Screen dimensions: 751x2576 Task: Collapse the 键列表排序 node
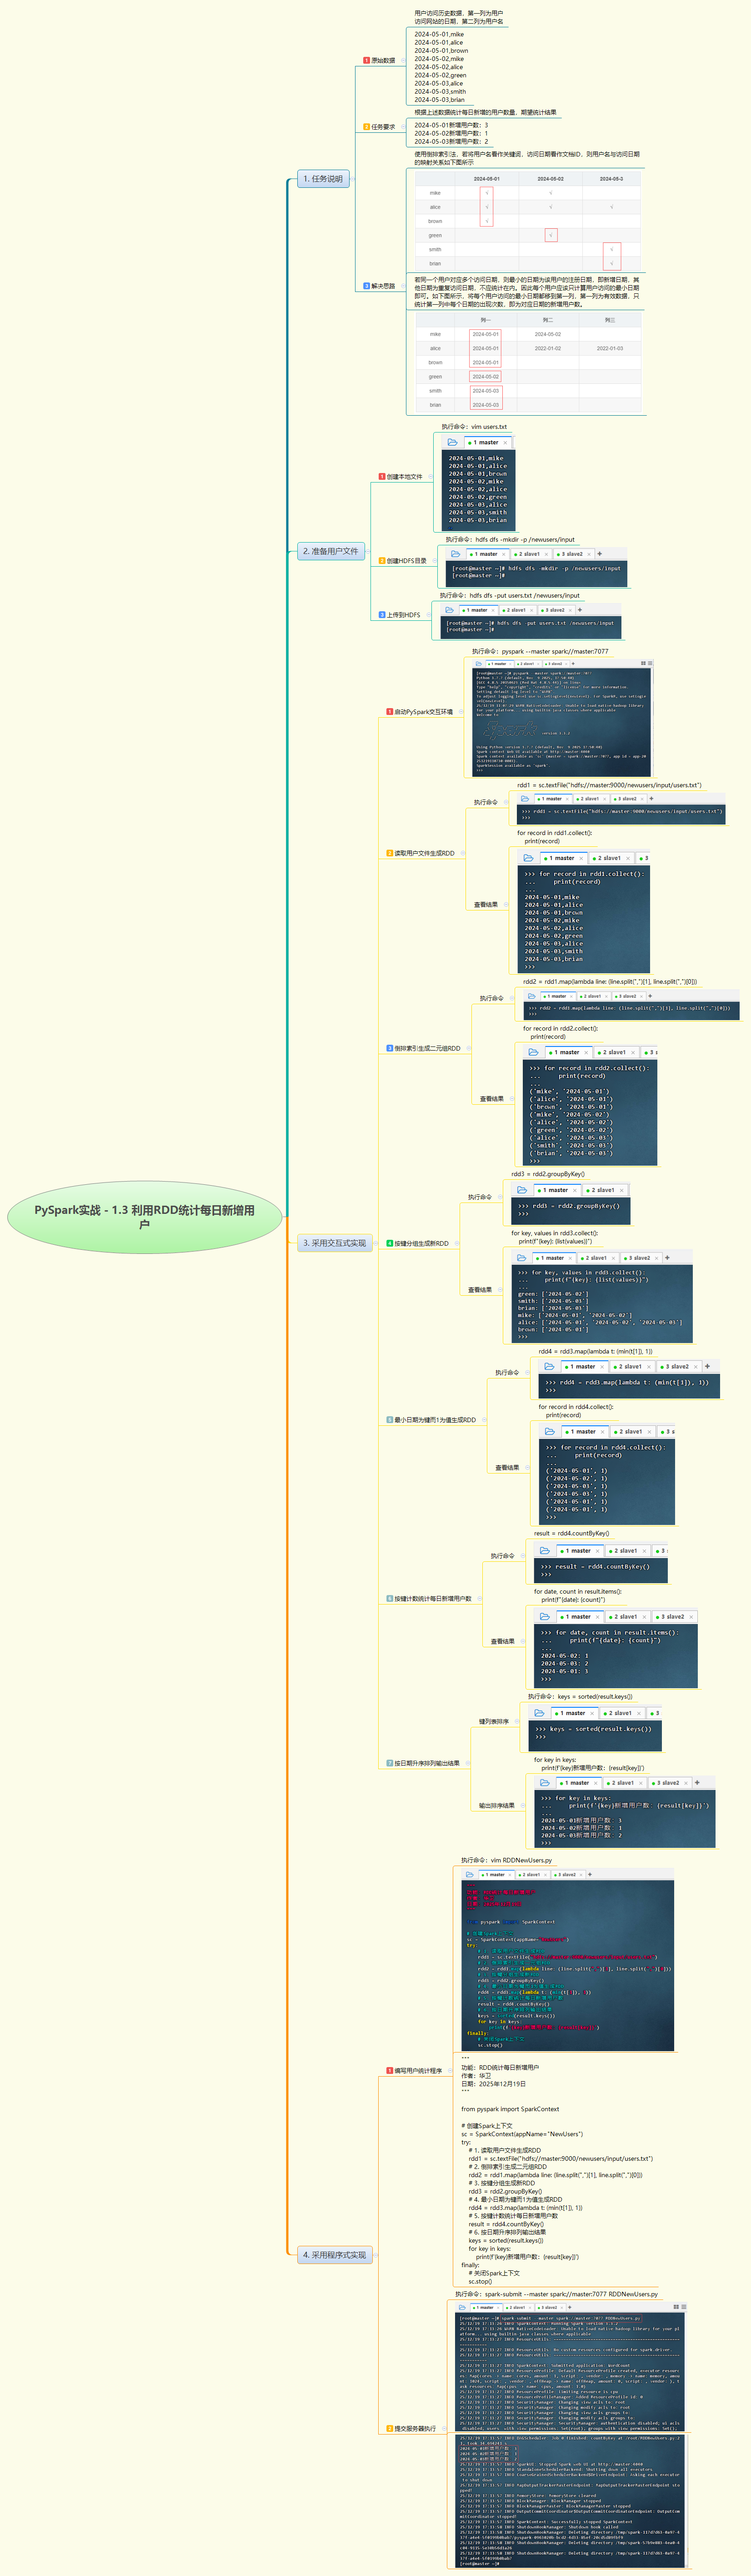click(516, 1722)
